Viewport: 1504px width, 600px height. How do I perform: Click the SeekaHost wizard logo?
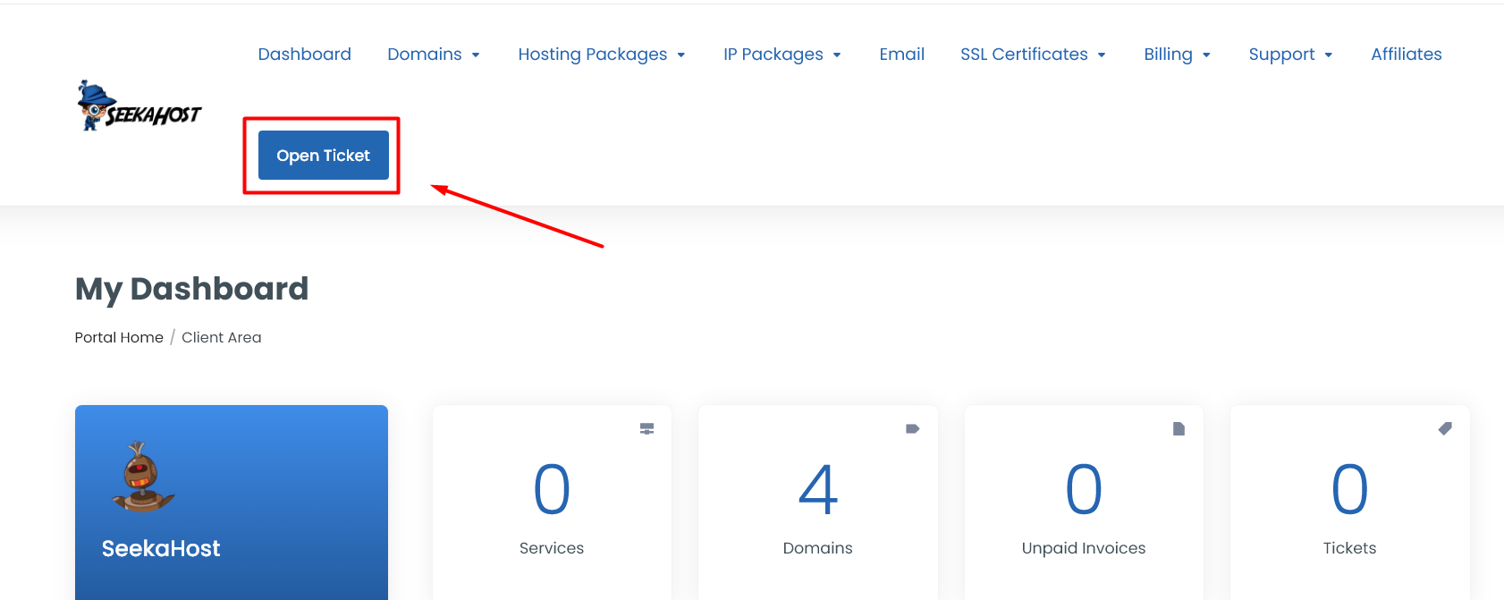click(x=139, y=106)
